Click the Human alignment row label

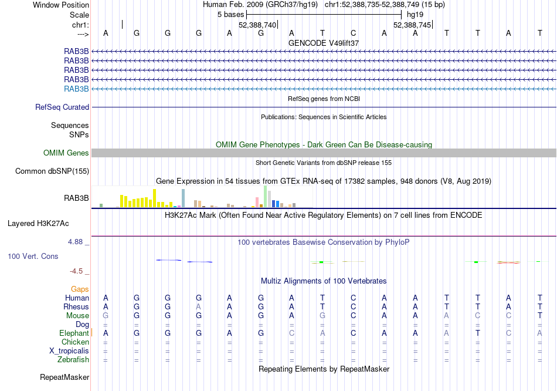[x=77, y=298]
